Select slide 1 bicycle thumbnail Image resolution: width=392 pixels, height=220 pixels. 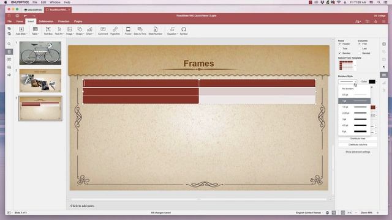click(40, 53)
